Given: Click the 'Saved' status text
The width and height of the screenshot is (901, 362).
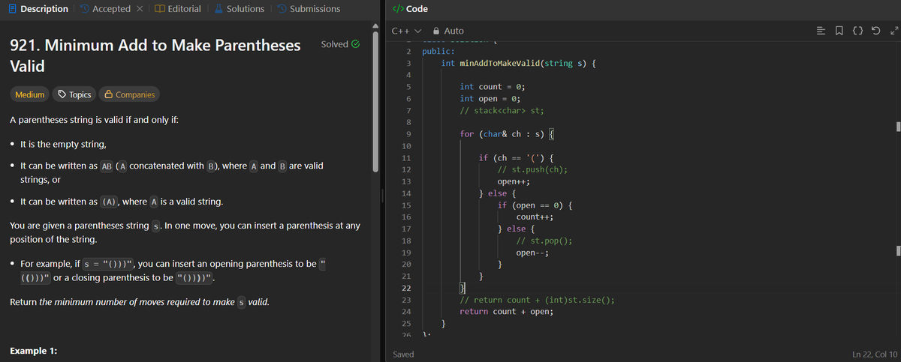Looking at the screenshot, I should click(403, 354).
